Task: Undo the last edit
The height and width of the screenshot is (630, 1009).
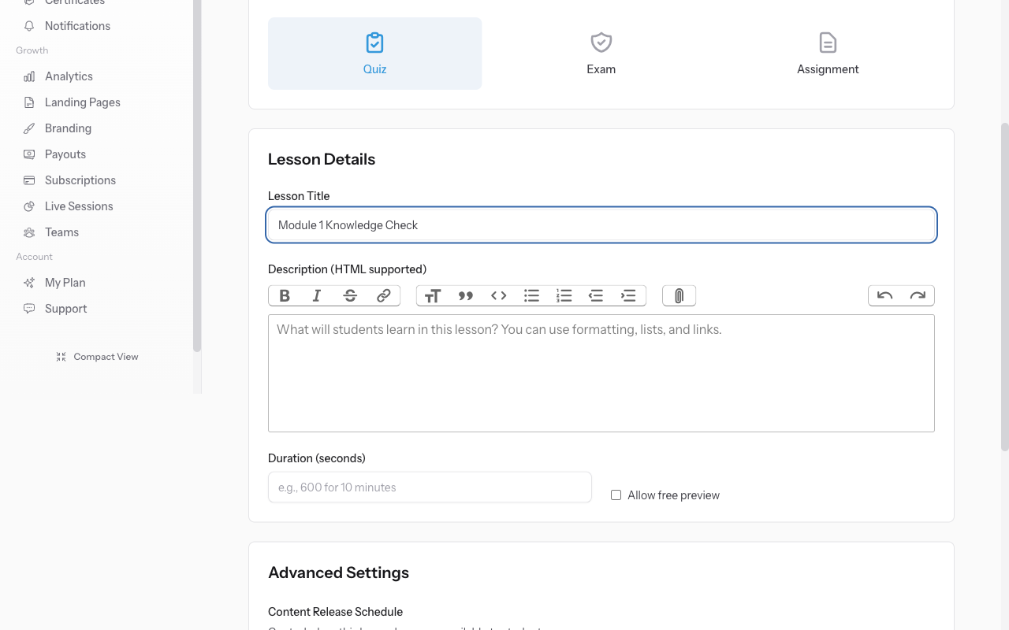Action: point(884,295)
